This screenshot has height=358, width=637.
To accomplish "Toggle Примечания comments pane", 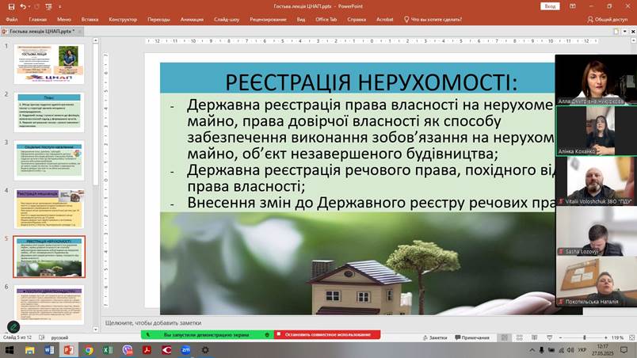I will point(472,337).
